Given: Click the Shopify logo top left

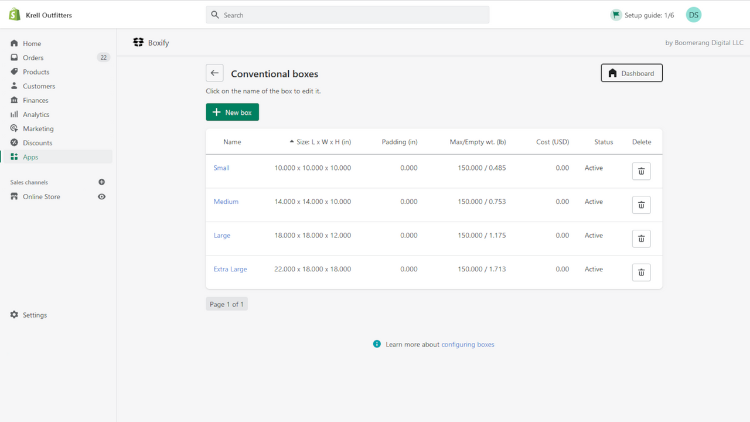Looking at the screenshot, I should [13, 14].
